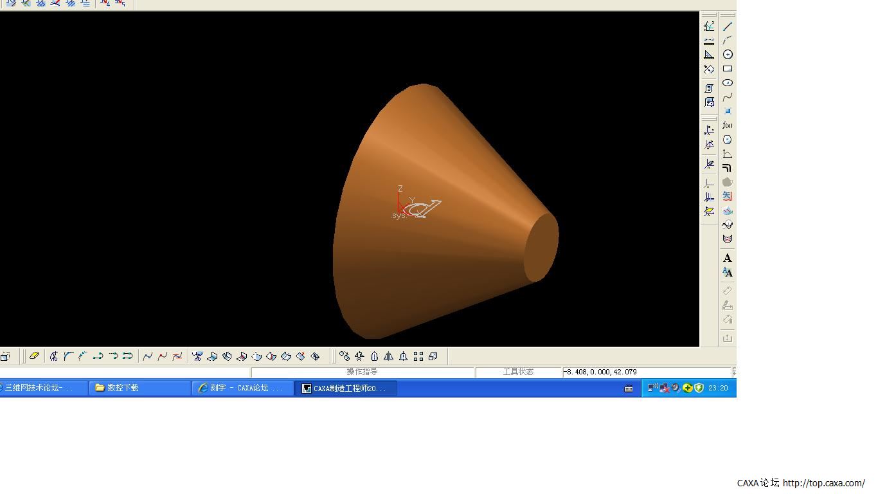Select the Polygon drawing tool
Image resolution: width=878 pixels, height=494 pixels.
[x=728, y=140]
